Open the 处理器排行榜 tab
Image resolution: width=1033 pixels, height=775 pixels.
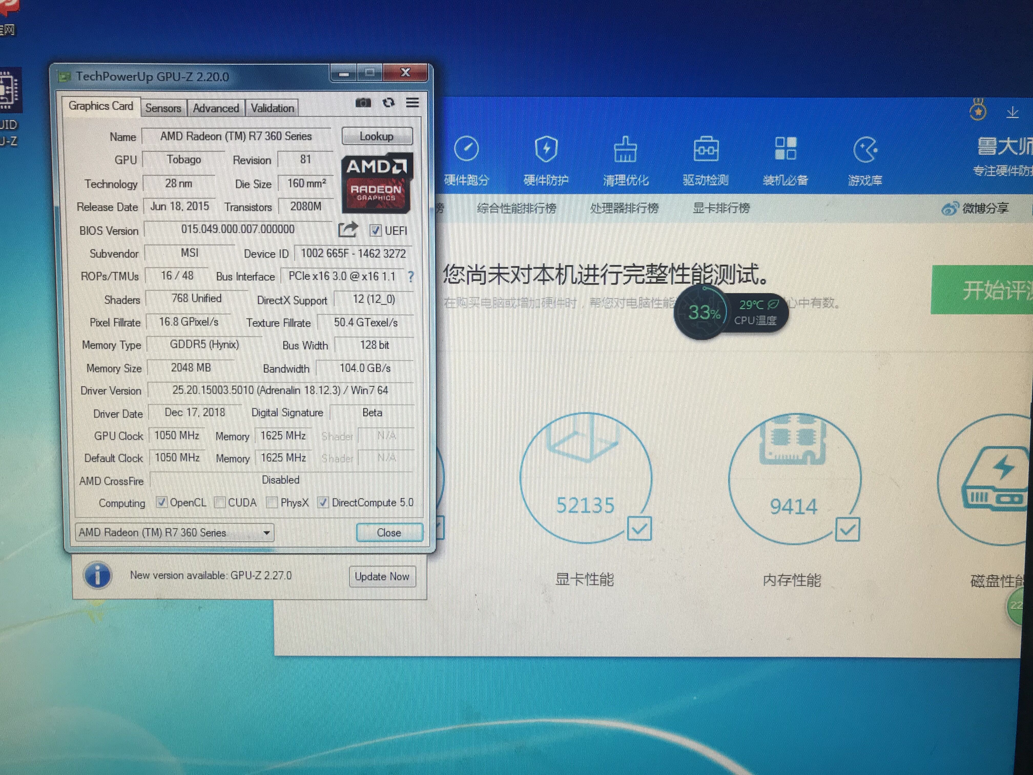624,208
